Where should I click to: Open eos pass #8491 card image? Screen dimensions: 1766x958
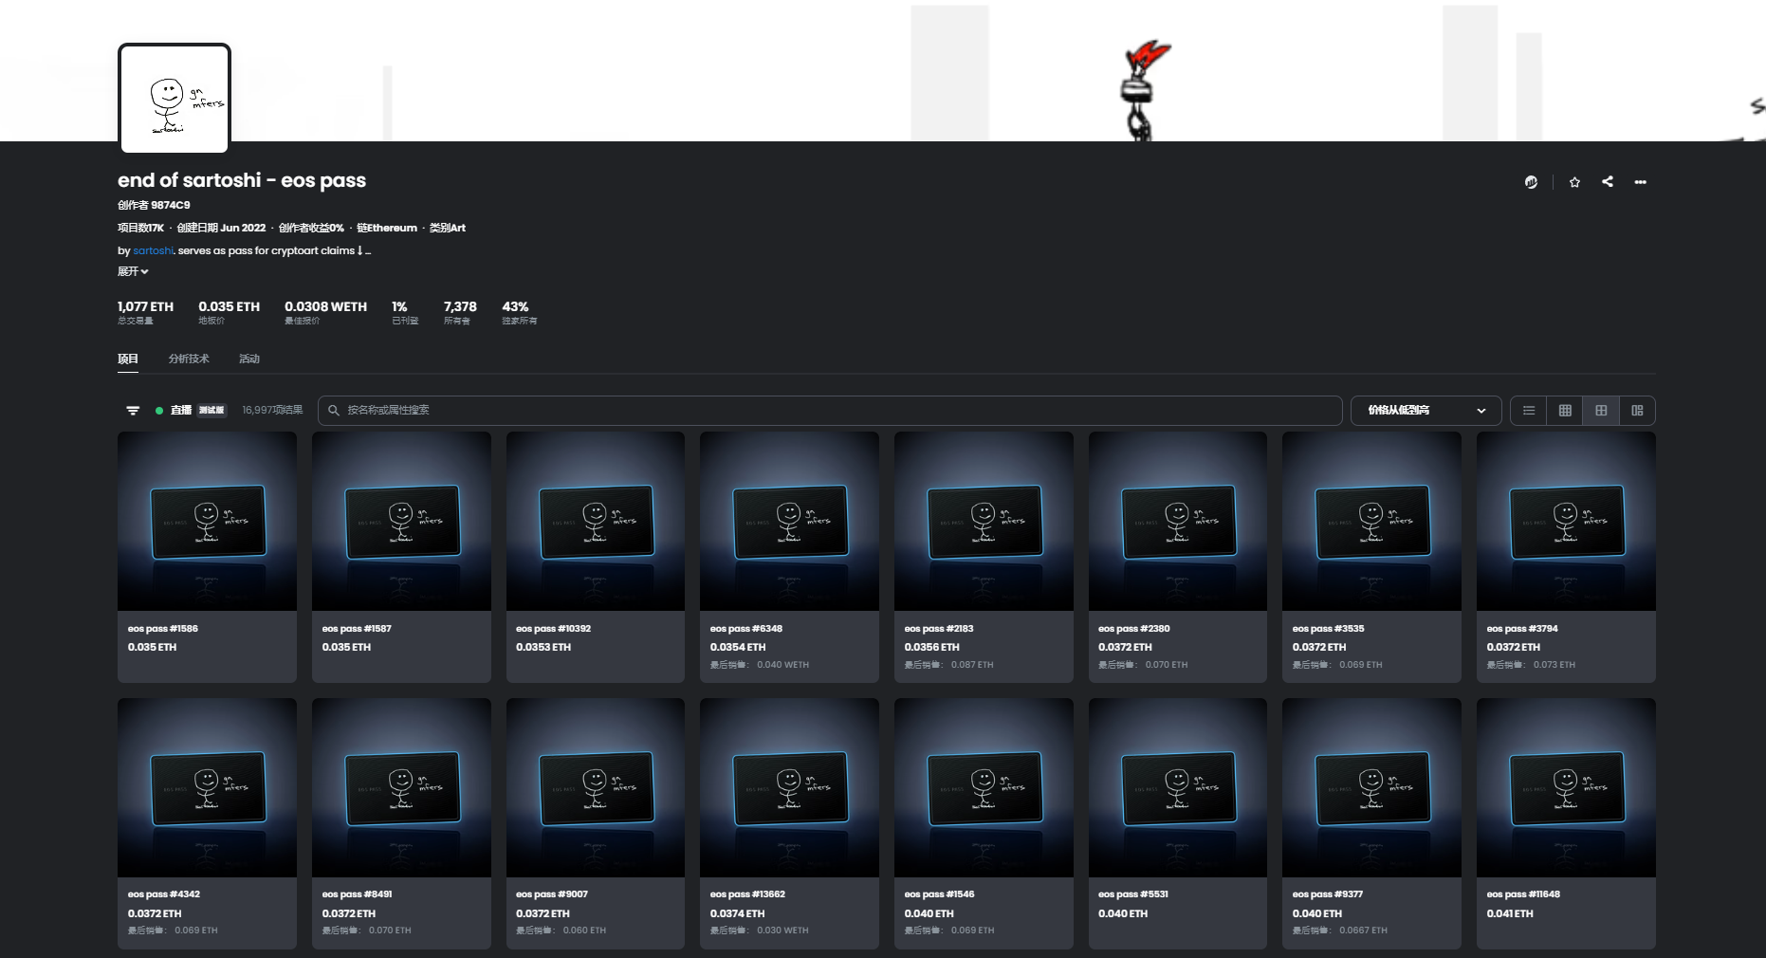point(401,787)
